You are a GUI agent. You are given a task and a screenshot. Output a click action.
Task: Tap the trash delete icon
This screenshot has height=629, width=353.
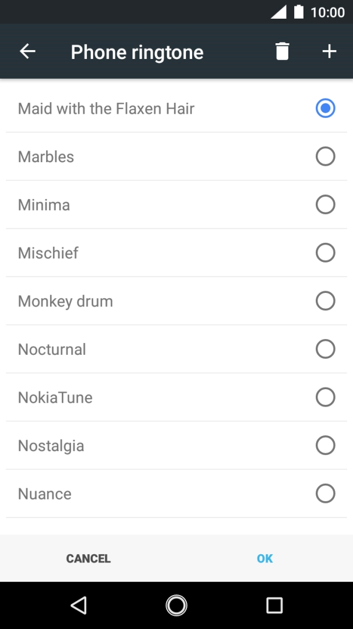pos(282,51)
